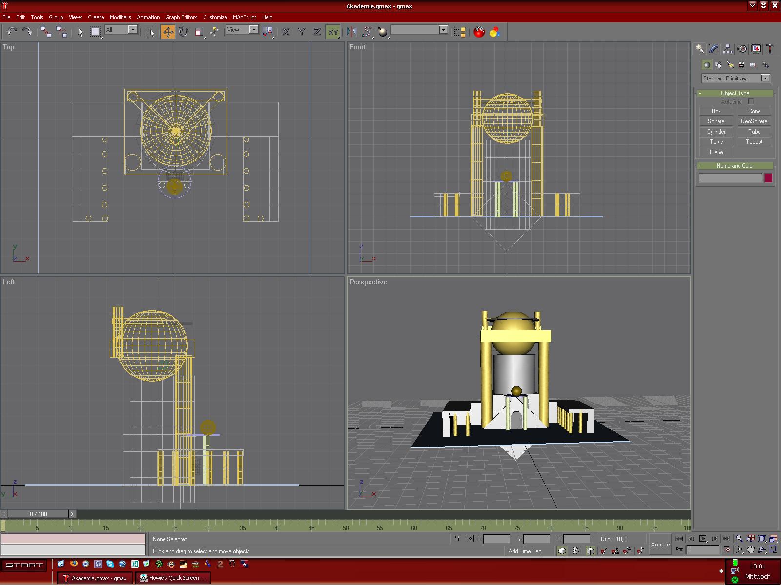
Task: Create a Teapot primitive
Action: tap(754, 142)
